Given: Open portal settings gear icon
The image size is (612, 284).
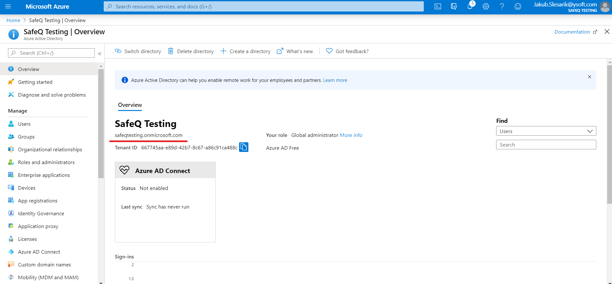Looking at the screenshot, I should coord(486,6).
